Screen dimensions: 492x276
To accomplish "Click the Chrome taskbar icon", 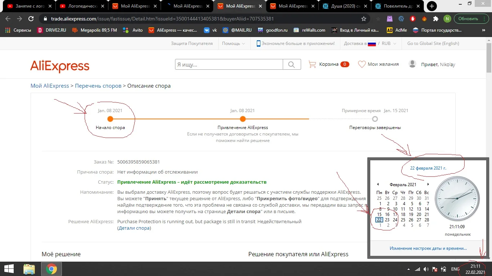I will tap(52, 269).
